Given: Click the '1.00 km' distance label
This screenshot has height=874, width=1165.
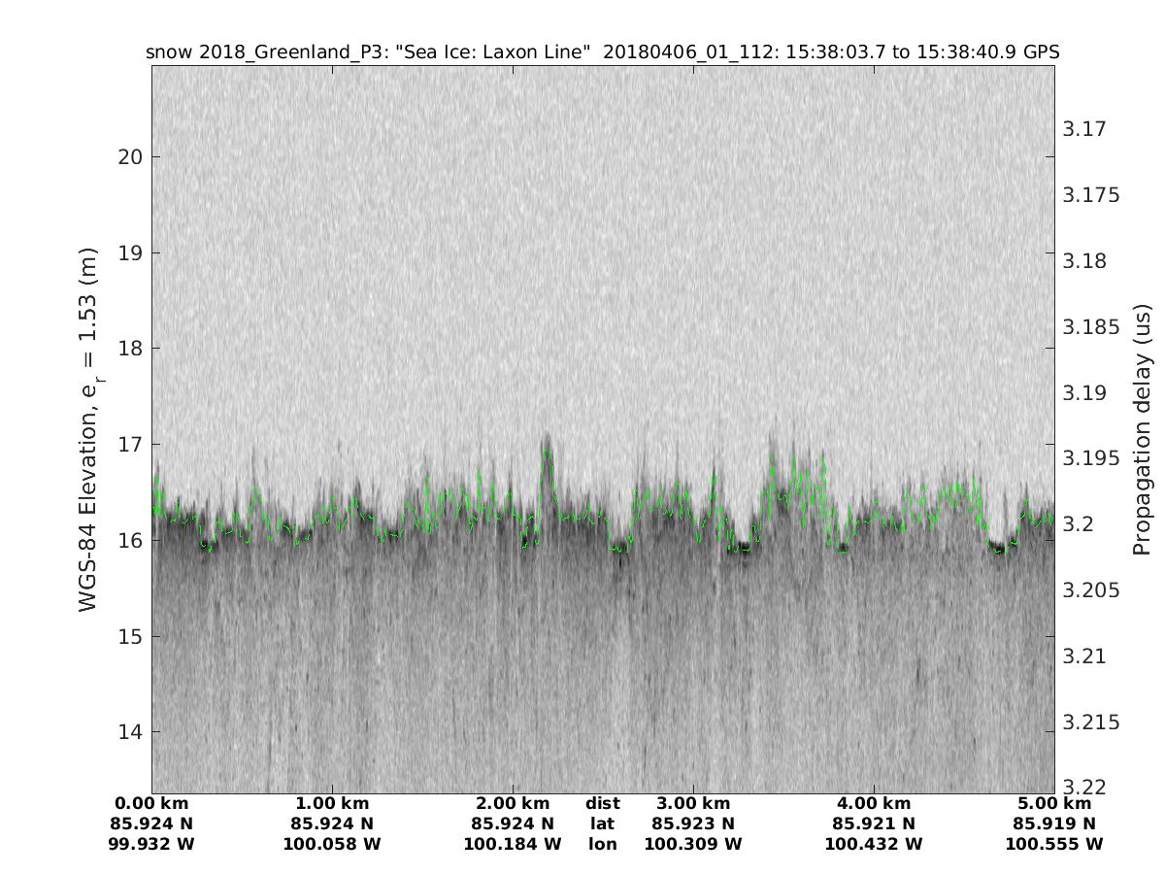Looking at the screenshot, I should click(332, 804).
